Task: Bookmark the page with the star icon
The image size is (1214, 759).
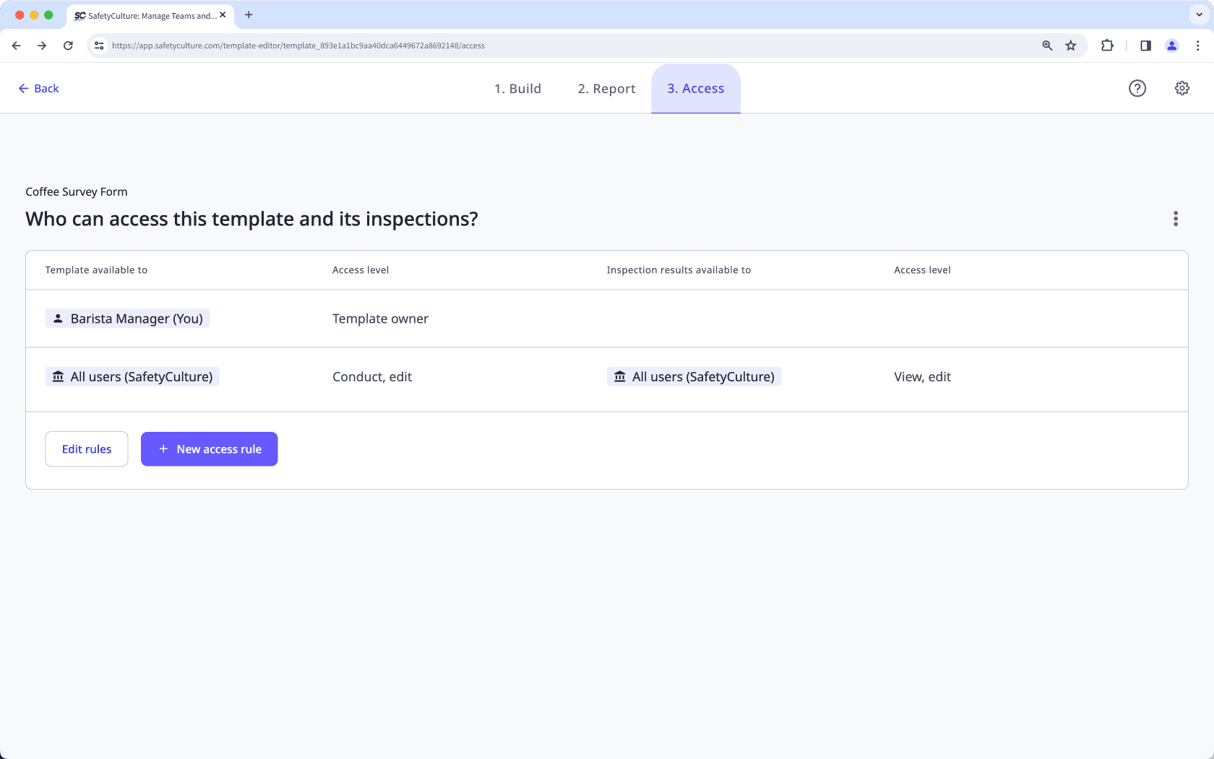Action: point(1071,45)
